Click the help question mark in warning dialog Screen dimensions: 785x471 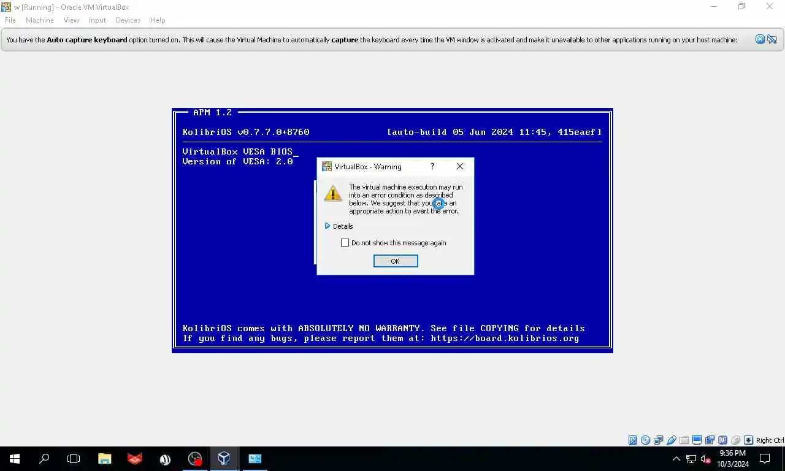click(432, 166)
